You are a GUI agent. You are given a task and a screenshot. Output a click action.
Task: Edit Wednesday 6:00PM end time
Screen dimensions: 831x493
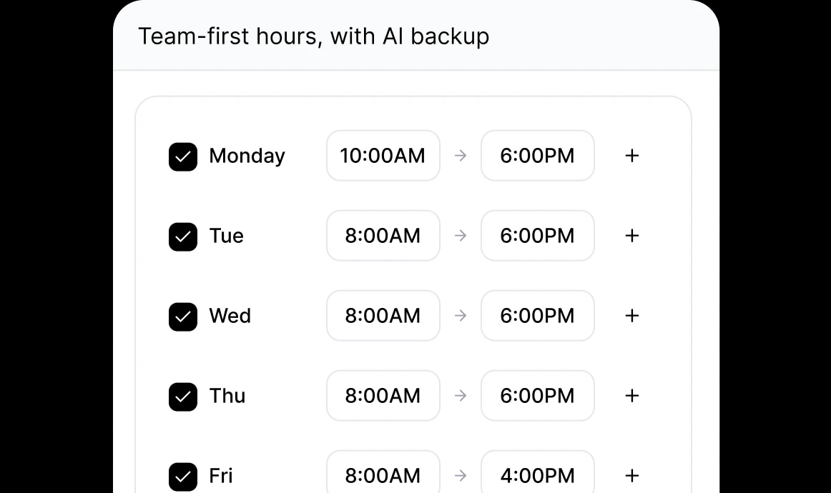pyautogui.click(x=537, y=316)
